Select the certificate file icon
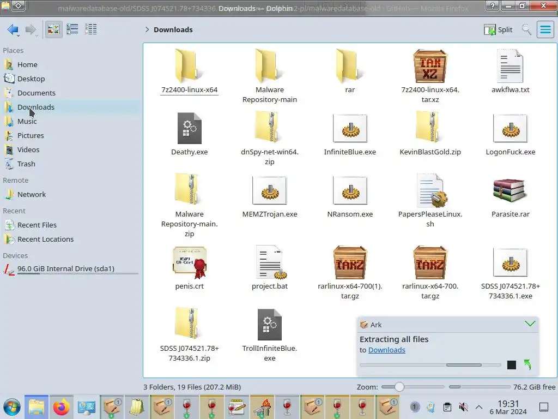Screen dimensions: 558x419 (189, 262)
